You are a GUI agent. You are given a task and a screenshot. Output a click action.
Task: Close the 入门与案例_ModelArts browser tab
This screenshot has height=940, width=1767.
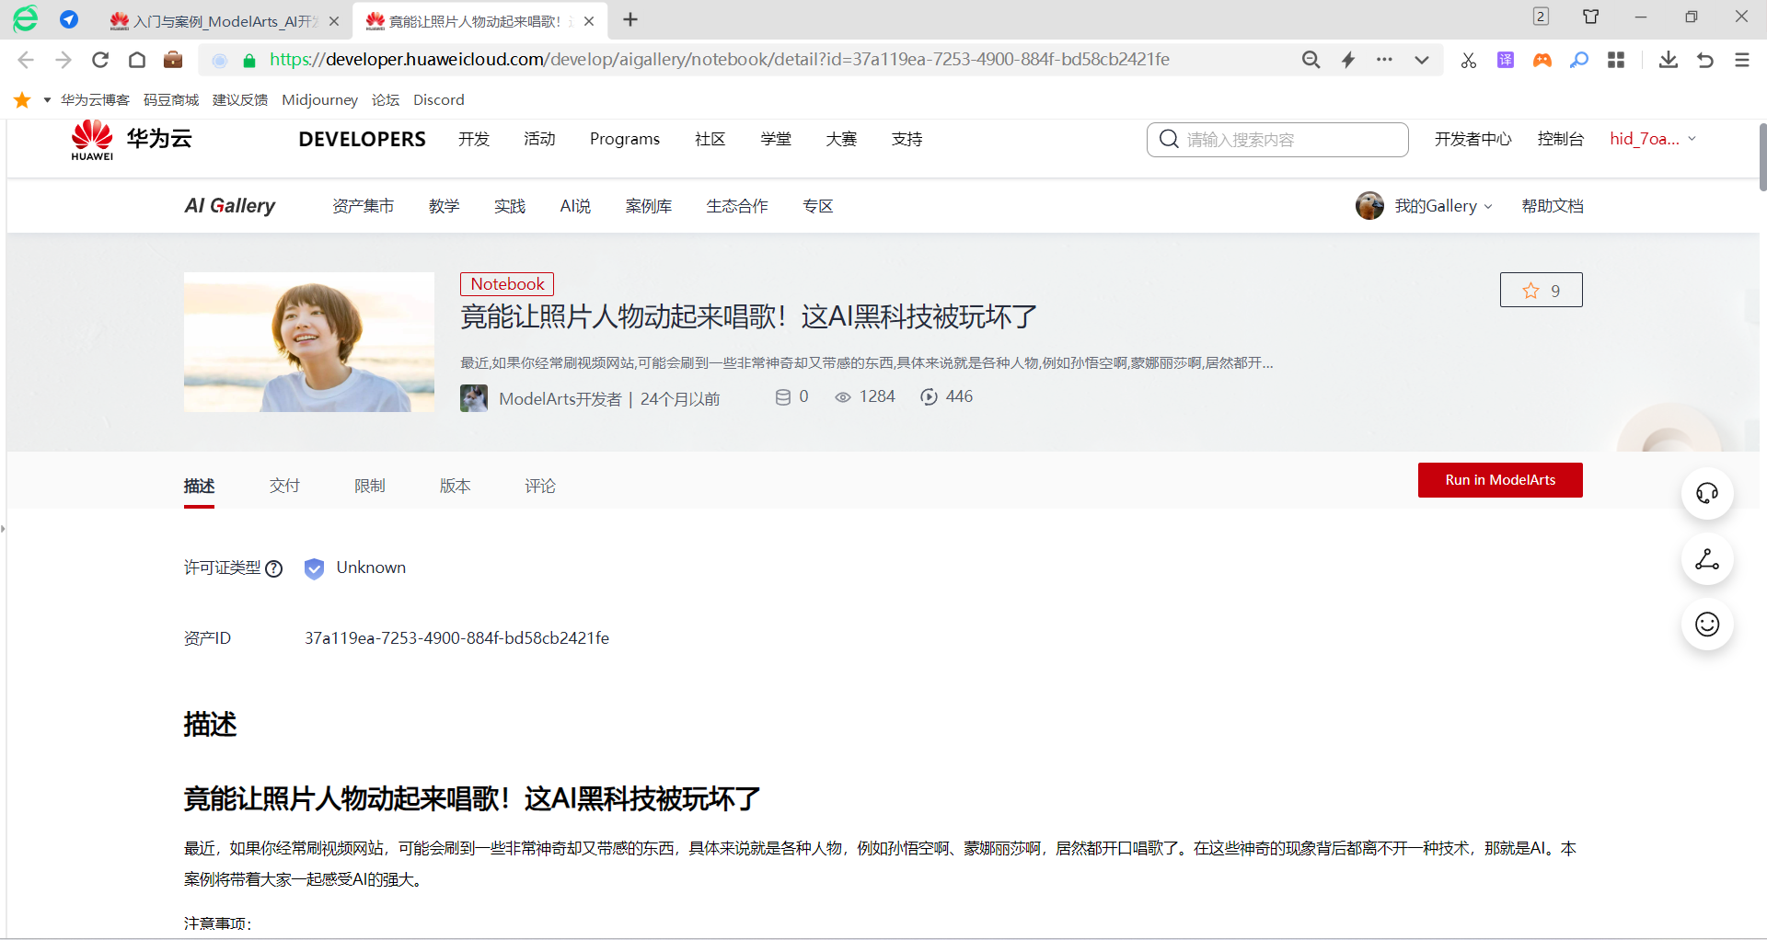click(334, 21)
